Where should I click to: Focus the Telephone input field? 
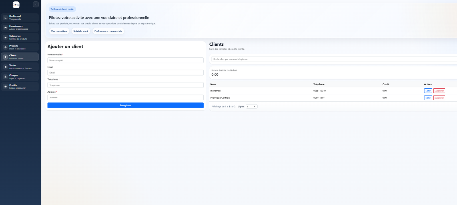pos(125,85)
